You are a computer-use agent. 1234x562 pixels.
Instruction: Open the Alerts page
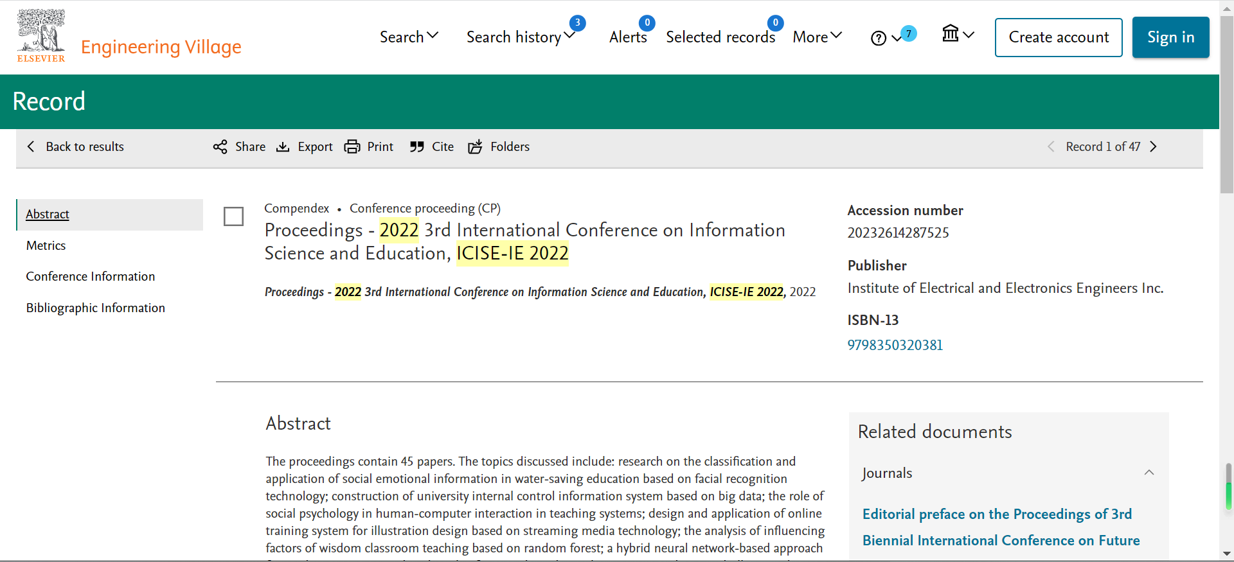pyautogui.click(x=628, y=37)
